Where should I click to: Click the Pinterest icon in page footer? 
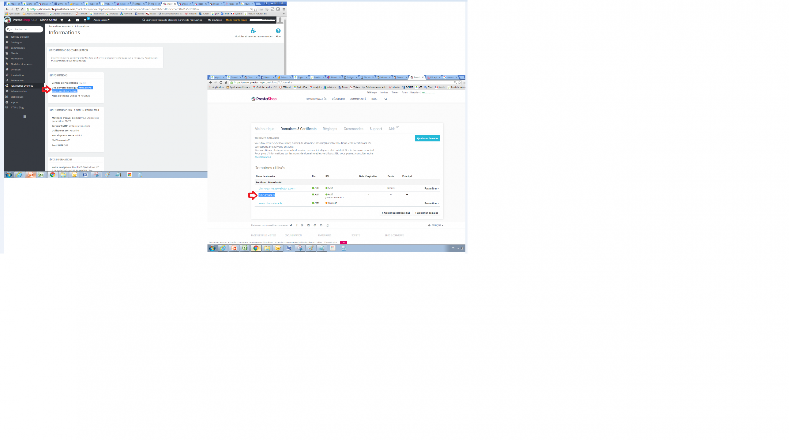click(x=315, y=225)
